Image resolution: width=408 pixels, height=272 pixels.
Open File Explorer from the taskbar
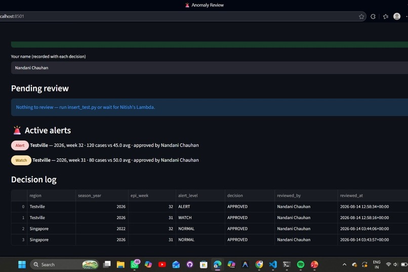pyautogui.click(x=120, y=265)
